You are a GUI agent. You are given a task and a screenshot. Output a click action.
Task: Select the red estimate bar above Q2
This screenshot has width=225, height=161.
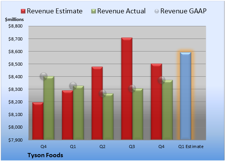tap(97, 103)
